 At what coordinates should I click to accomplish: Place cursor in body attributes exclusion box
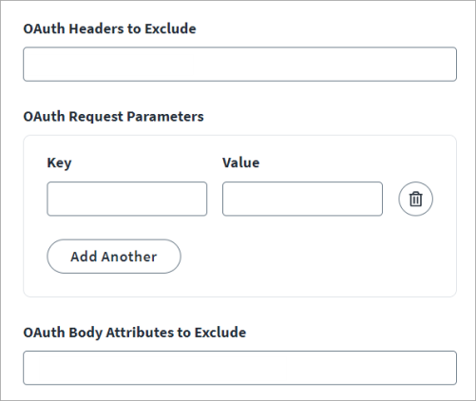click(239, 368)
